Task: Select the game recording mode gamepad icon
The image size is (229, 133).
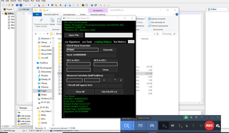Action: [x=152, y=125]
